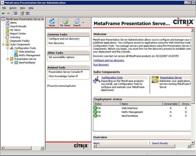Select Diagnostic Facility icon in tree
This screenshot has width=196, height=156.
[8, 41]
